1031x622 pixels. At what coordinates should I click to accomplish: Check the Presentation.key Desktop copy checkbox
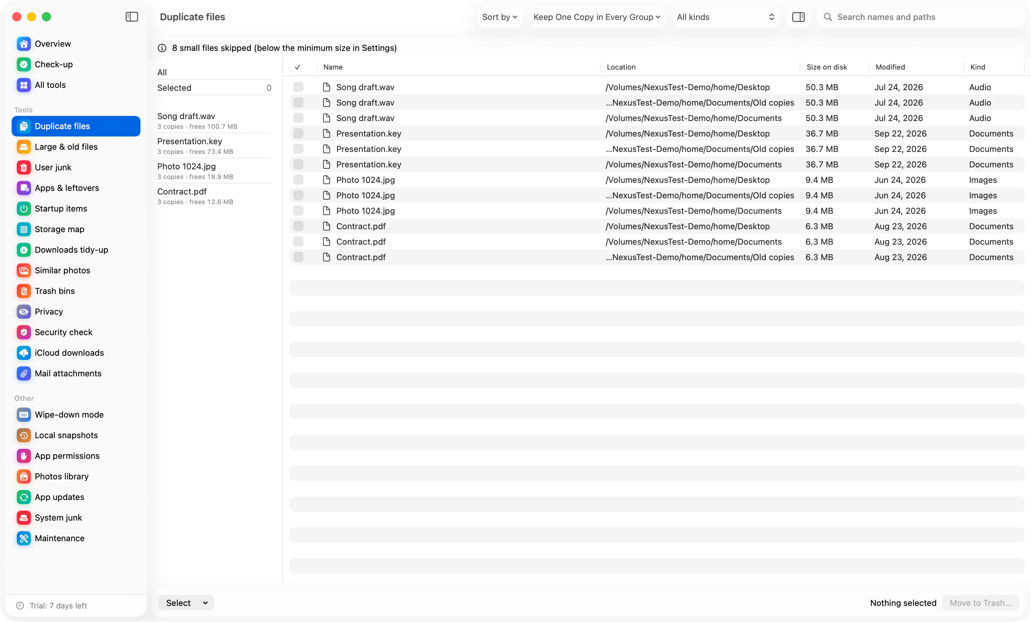click(298, 133)
